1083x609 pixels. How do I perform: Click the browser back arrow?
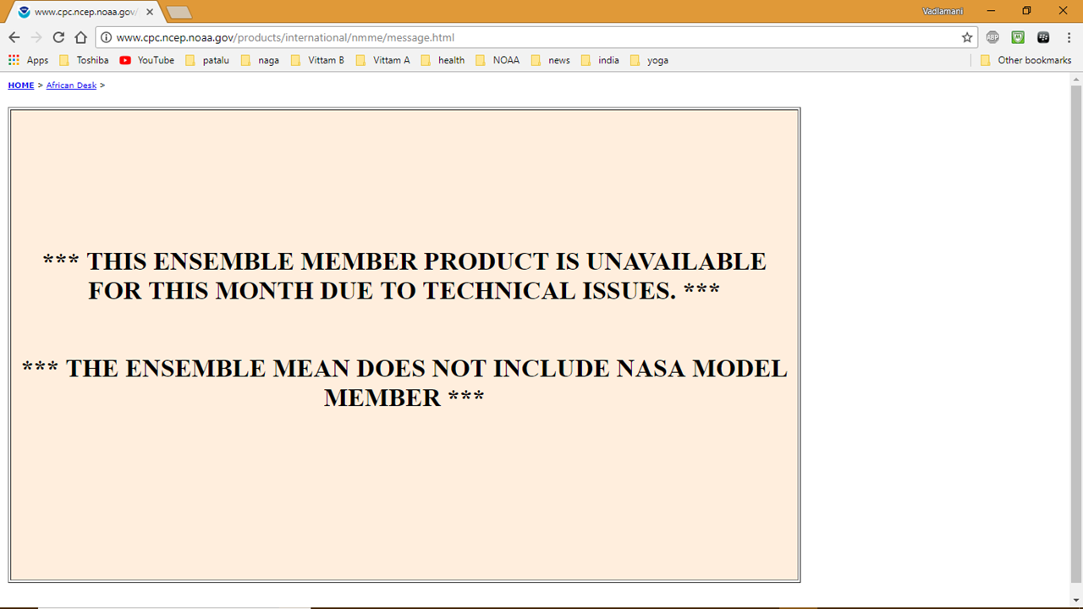click(14, 37)
